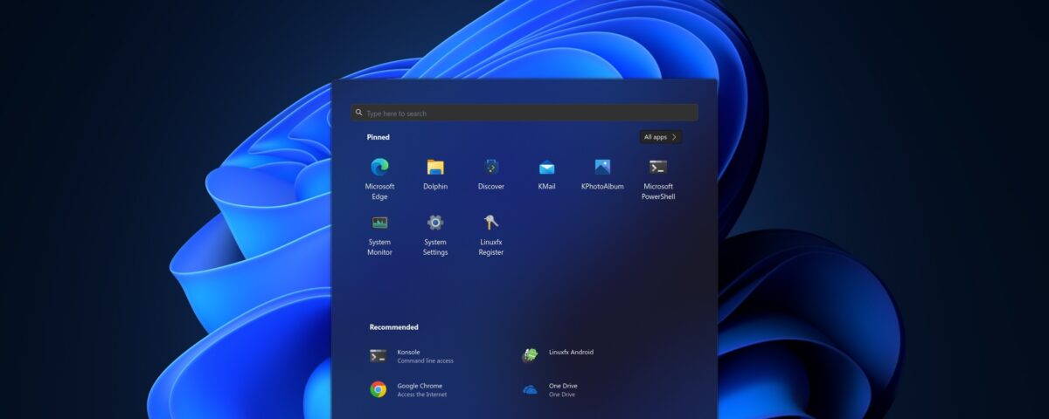
Task: Click the Linuxfx Android robot icon
Action: [x=530, y=355]
